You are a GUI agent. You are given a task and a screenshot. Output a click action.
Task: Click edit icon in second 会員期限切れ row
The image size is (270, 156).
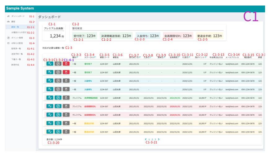click(50, 115)
